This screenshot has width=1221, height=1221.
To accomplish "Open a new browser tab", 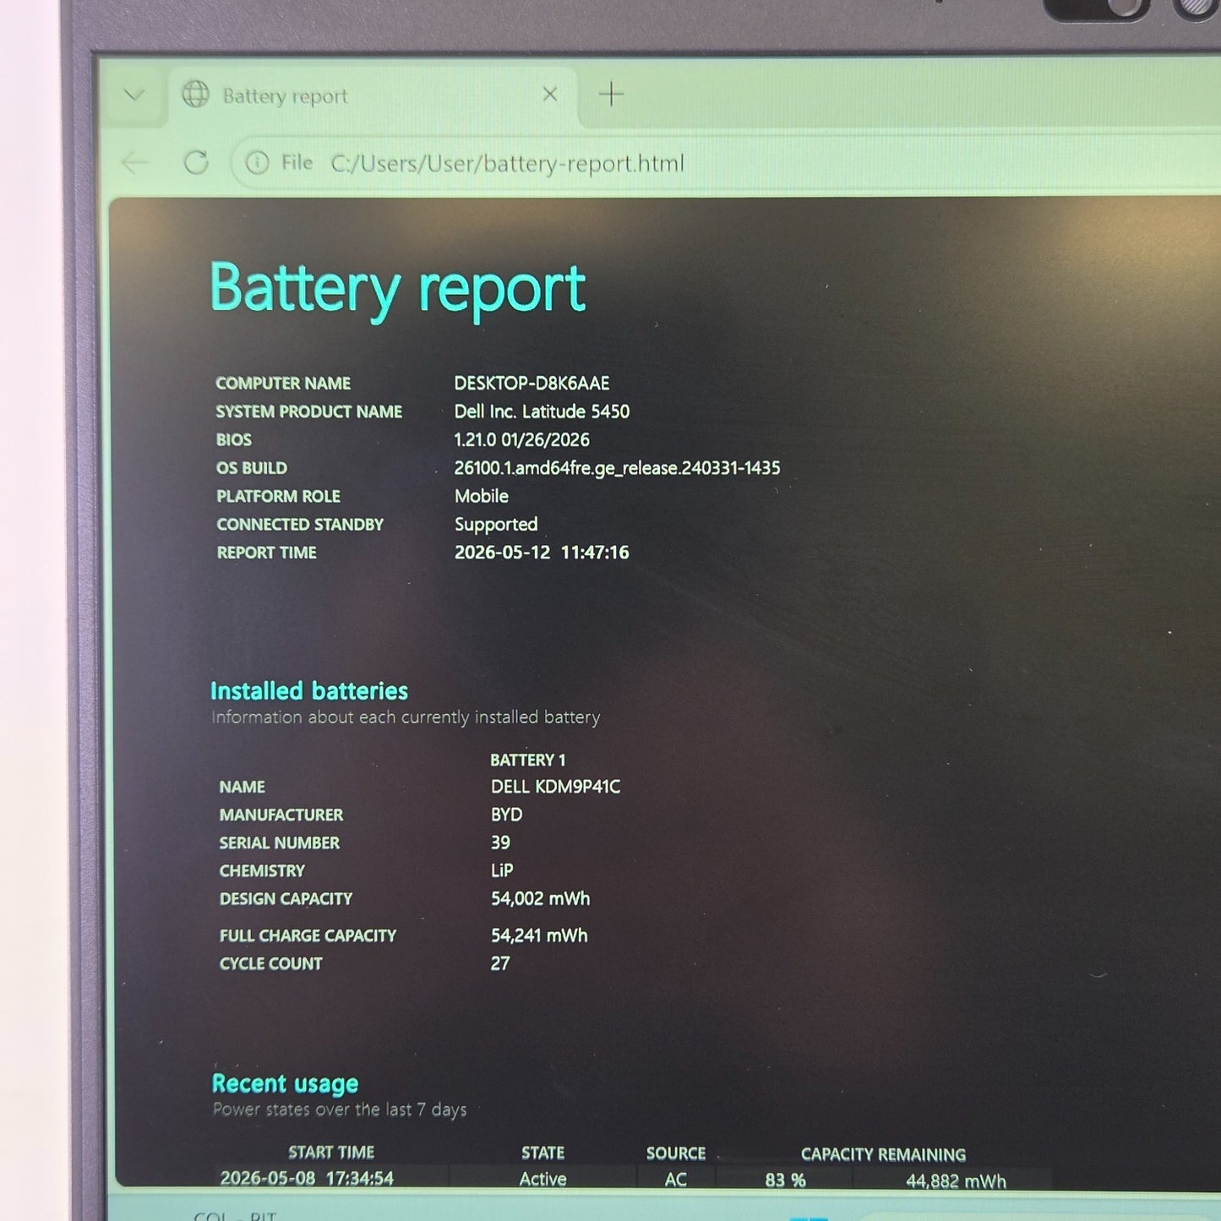I will (611, 95).
